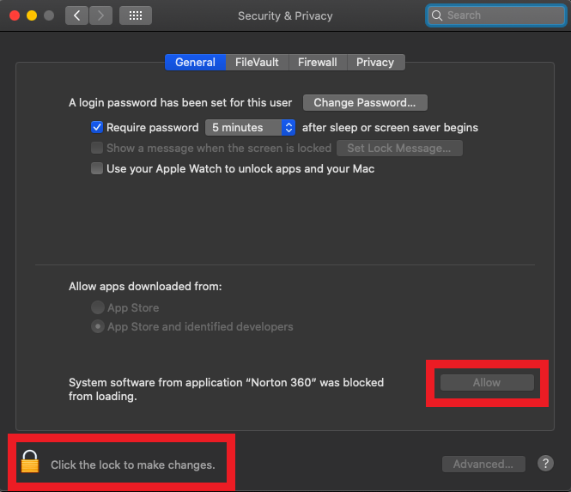571x492 pixels.
Task: Allow the blocked Norton 360 software
Action: tap(487, 382)
